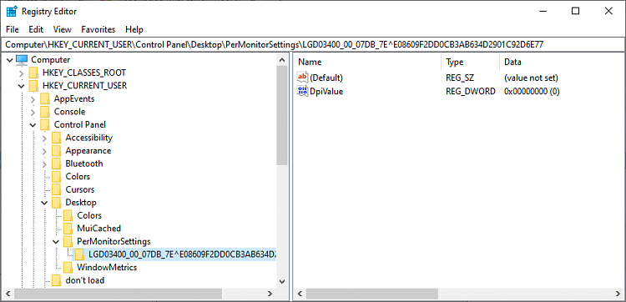Select the Colors key under Desktop

[x=89, y=215]
